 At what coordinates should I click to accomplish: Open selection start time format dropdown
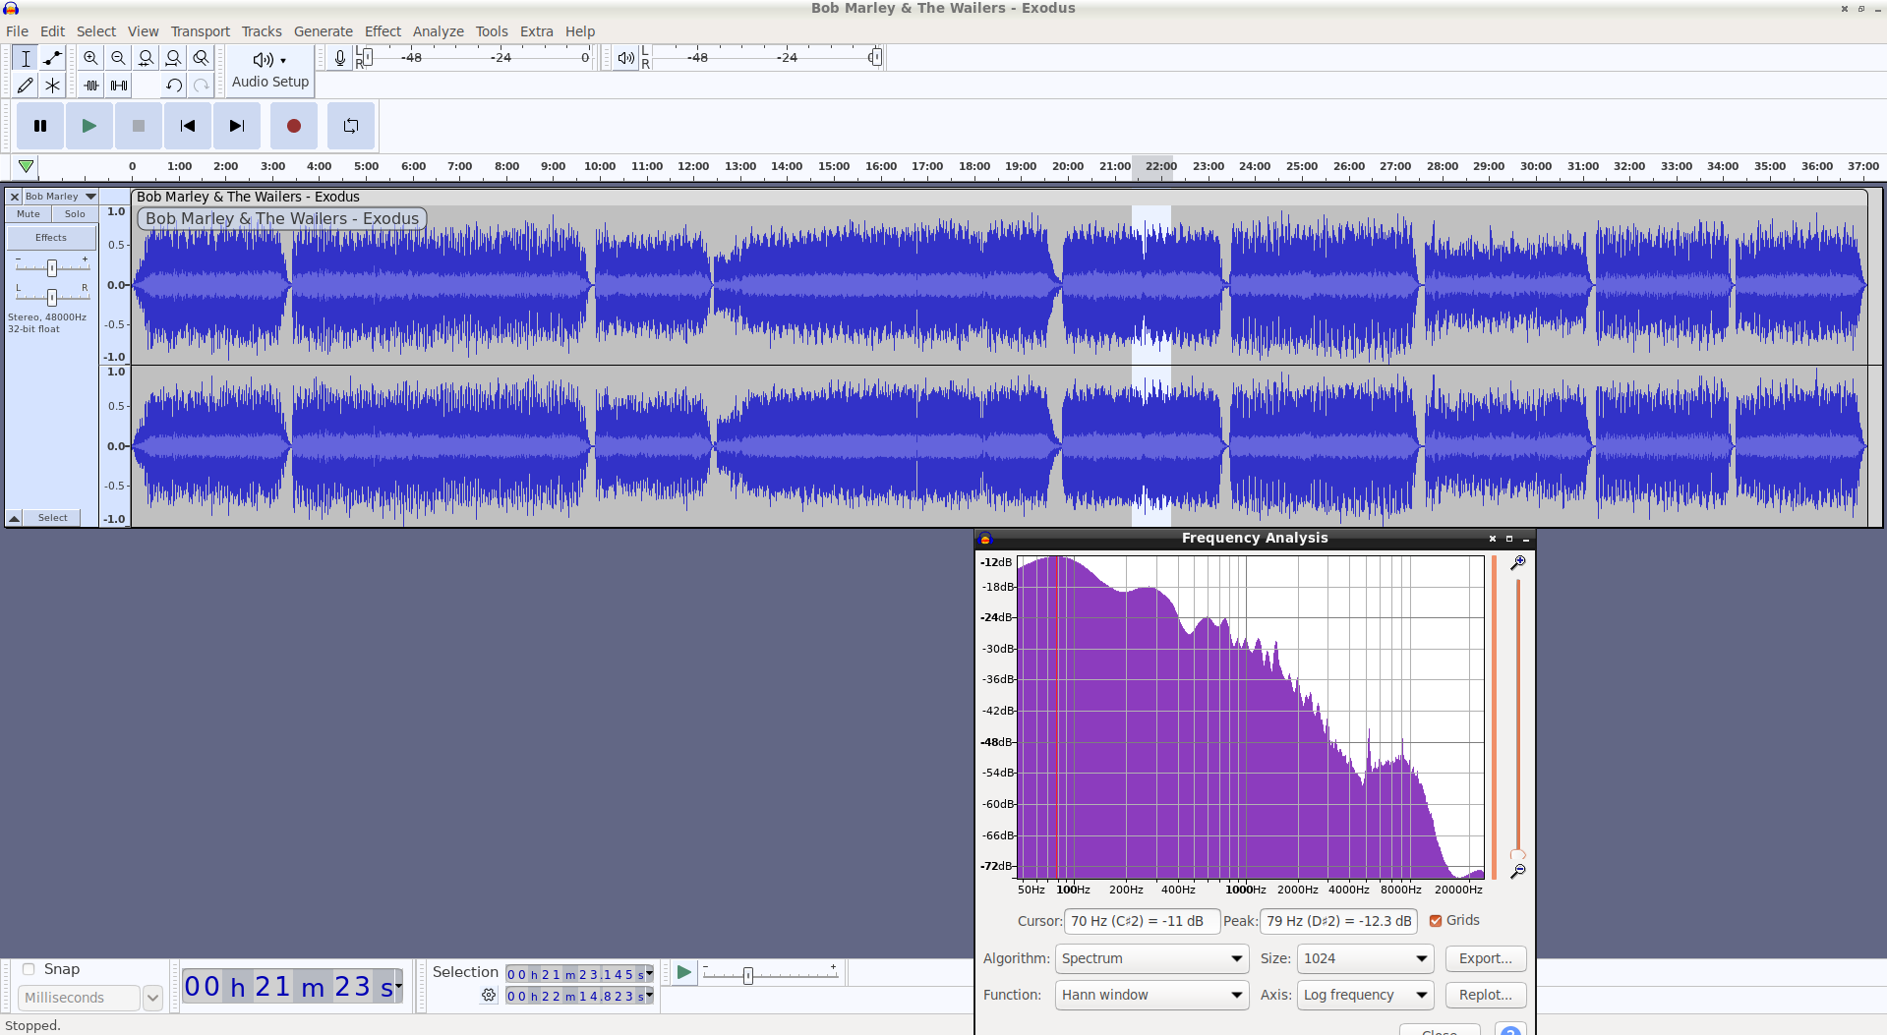click(649, 973)
